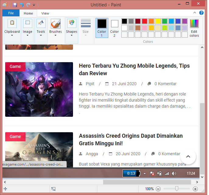
Task: Expand the Shapes gallery dropdown
Action: click(x=71, y=35)
